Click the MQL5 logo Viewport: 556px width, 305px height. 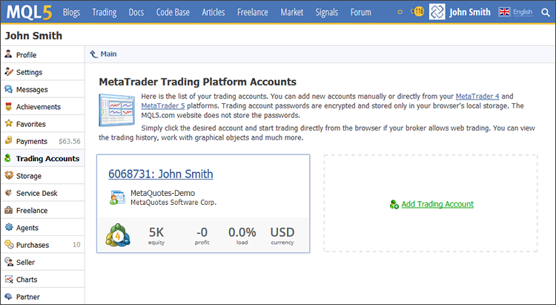tap(29, 12)
